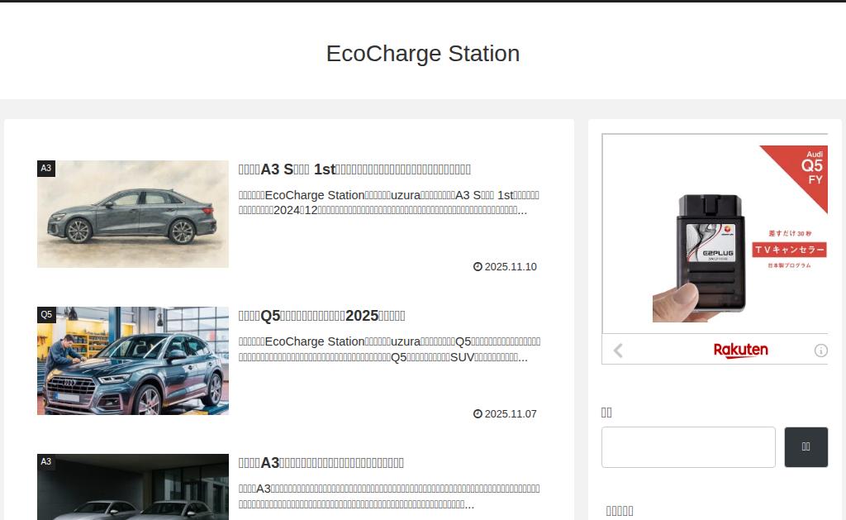Click the date text 2025.11.10
Screen dimensions: 846x520
(511, 267)
